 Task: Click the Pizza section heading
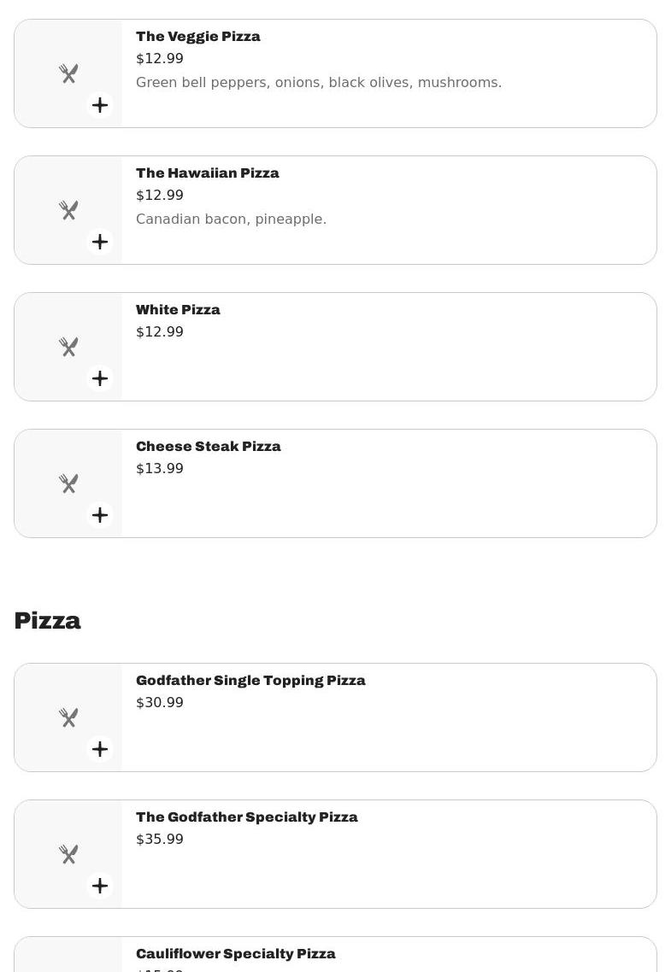click(x=48, y=621)
